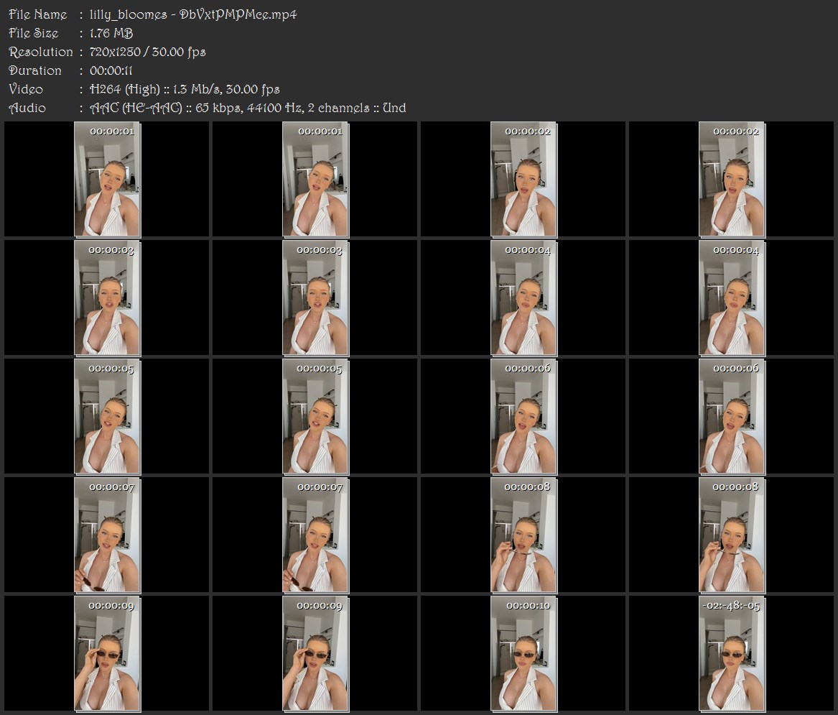
Task: Select the first thumbnail stamped 00:00:02
Action: point(523,179)
